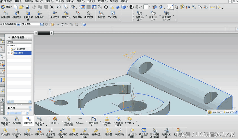
Task: Click right arrow of navigator horizontal scrollbar
Action: click(x=30, y=102)
